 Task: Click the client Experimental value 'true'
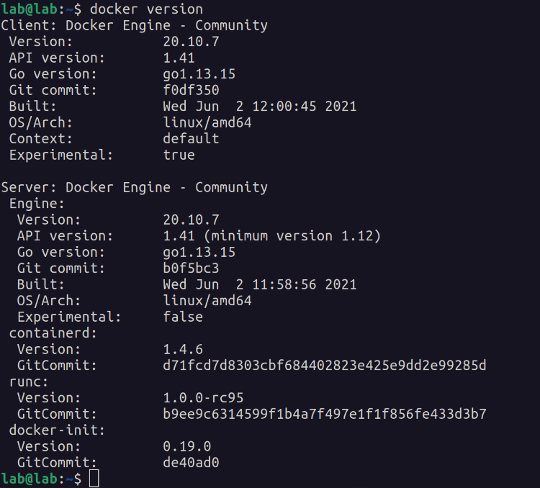click(179, 155)
